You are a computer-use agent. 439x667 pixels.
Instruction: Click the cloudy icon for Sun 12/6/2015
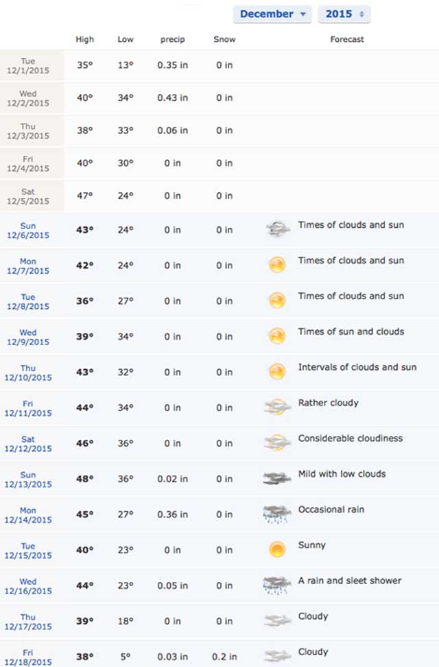pos(277,229)
